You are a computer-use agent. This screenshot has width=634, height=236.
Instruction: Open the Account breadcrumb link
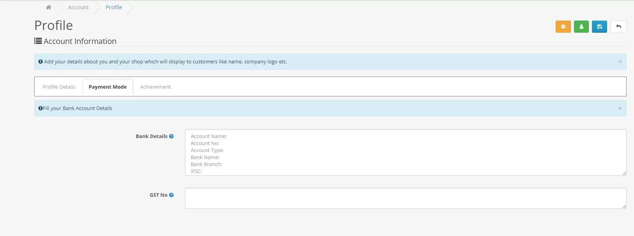point(78,7)
